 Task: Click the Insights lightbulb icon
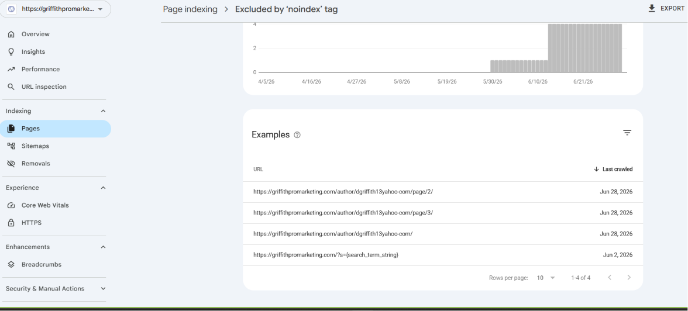12,52
